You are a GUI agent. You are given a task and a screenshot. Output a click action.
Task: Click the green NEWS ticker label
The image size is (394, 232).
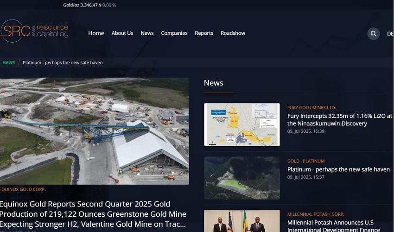[x=9, y=62]
